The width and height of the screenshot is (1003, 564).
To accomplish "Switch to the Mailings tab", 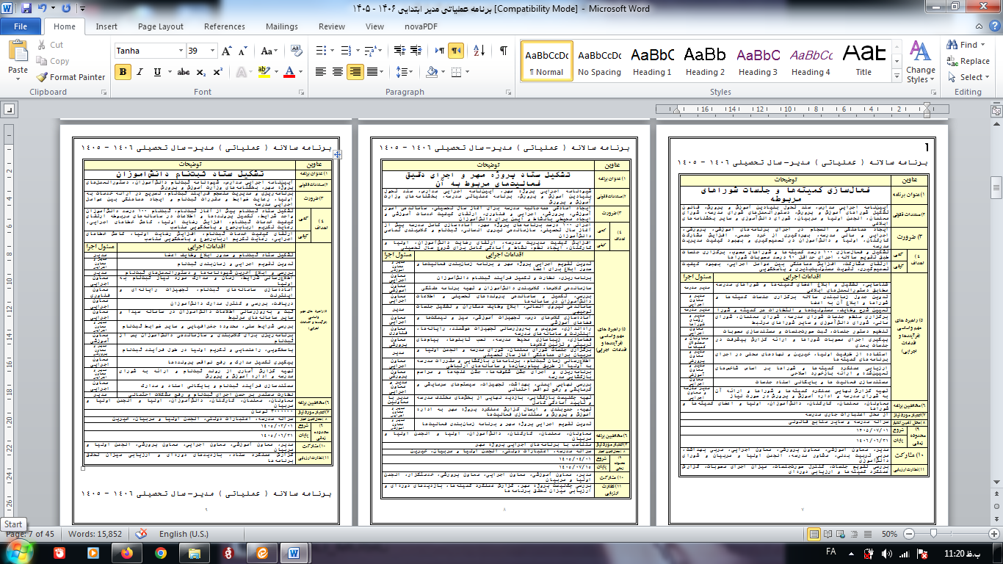I will 282,26.
